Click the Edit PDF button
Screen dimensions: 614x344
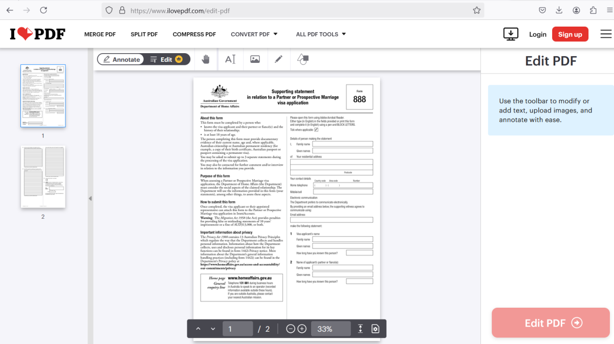[550, 323]
